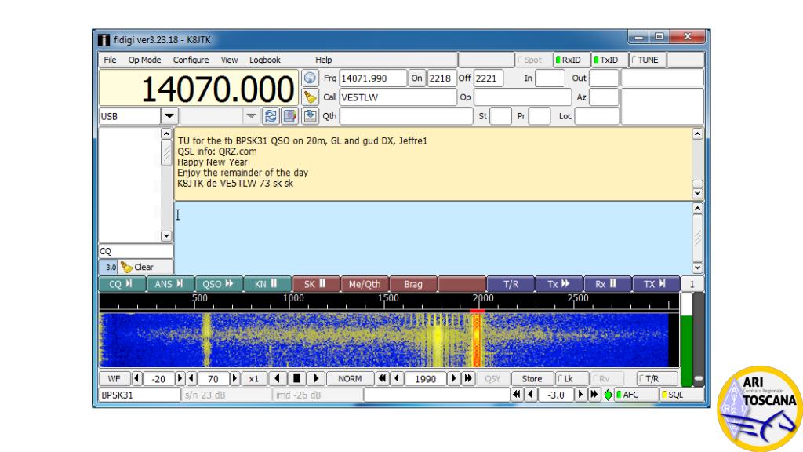Click the CQ macro button
This screenshot has height=452, width=803.
pos(122,284)
